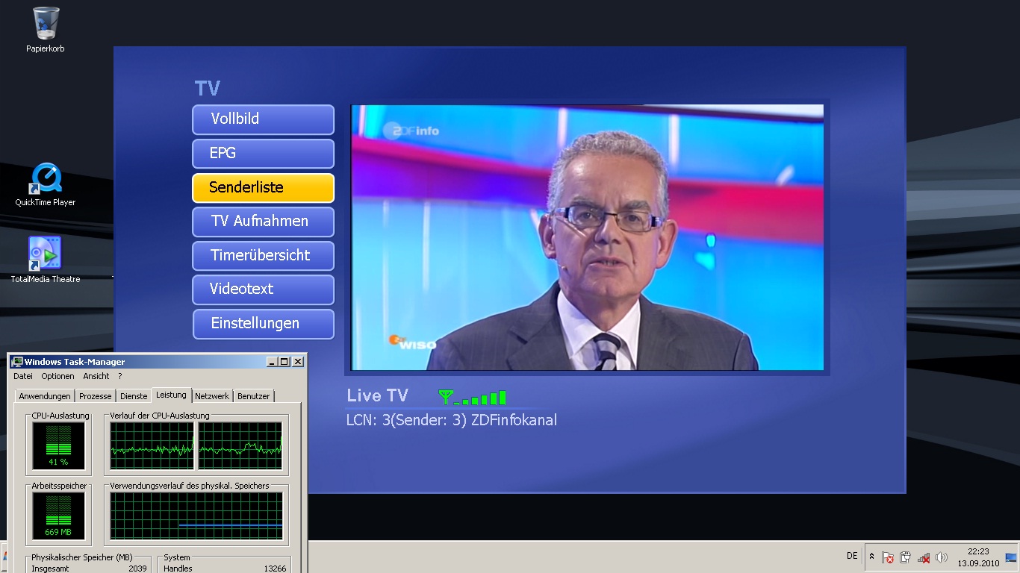Open the Einstellungen settings menu entry
Viewport: 1020px width, 573px height.
point(263,324)
